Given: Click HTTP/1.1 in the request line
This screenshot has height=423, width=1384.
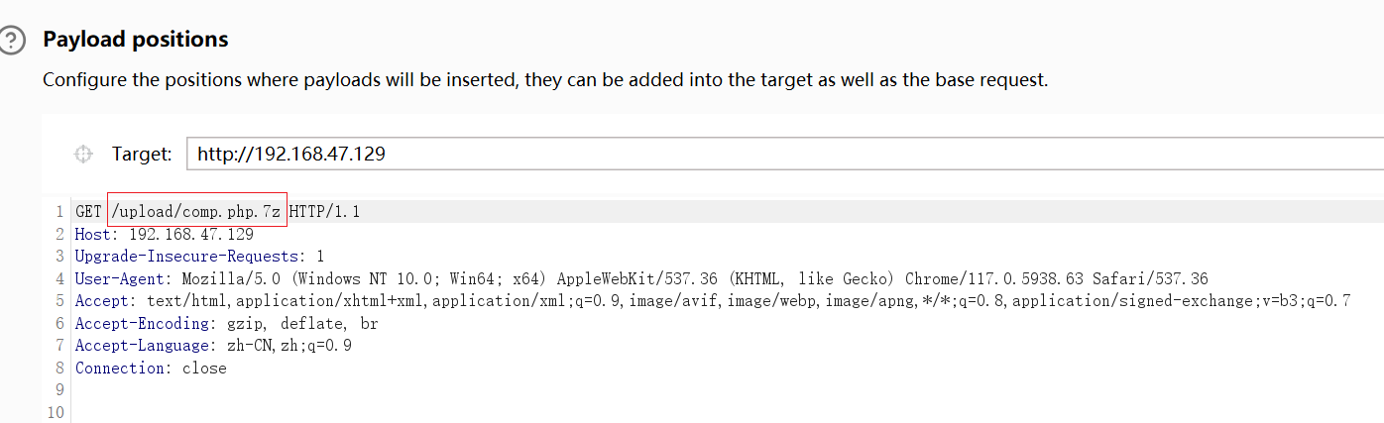Looking at the screenshot, I should point(324,211).
